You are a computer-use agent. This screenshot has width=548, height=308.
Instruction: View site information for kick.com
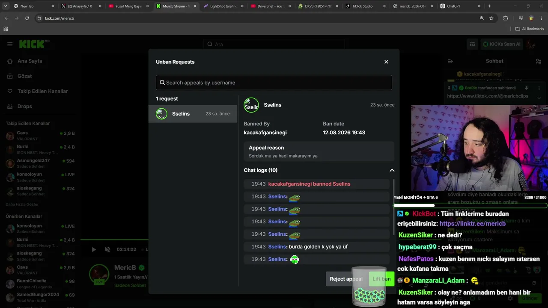point(39,18)
